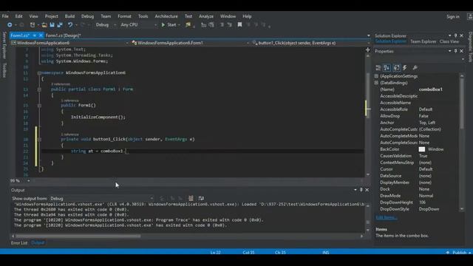Click the Increase Indent toolbar icon
Image resolution: width=473 pixels, height=266 pixels.
211,24
